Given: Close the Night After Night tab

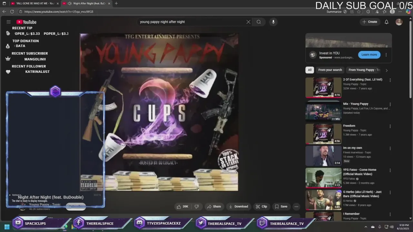Looking at the screenshot, I should point(109,3).
